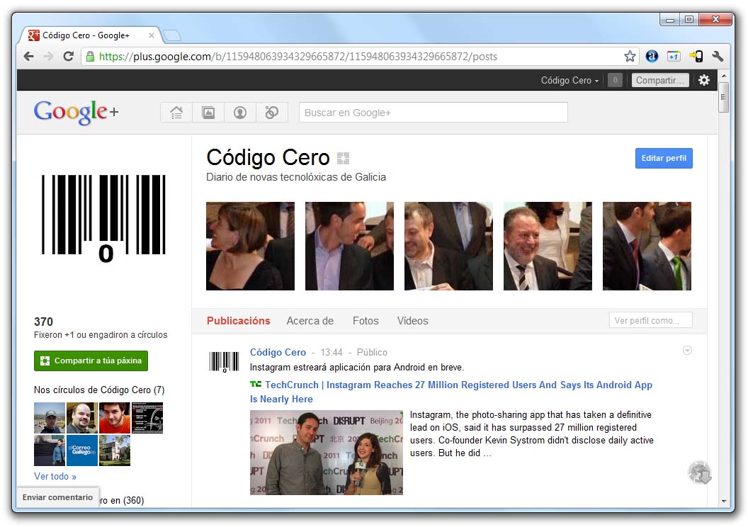Open the TechCrunch Instagram article link
Viewport: 748px width, 527px height.
[450, 392]
